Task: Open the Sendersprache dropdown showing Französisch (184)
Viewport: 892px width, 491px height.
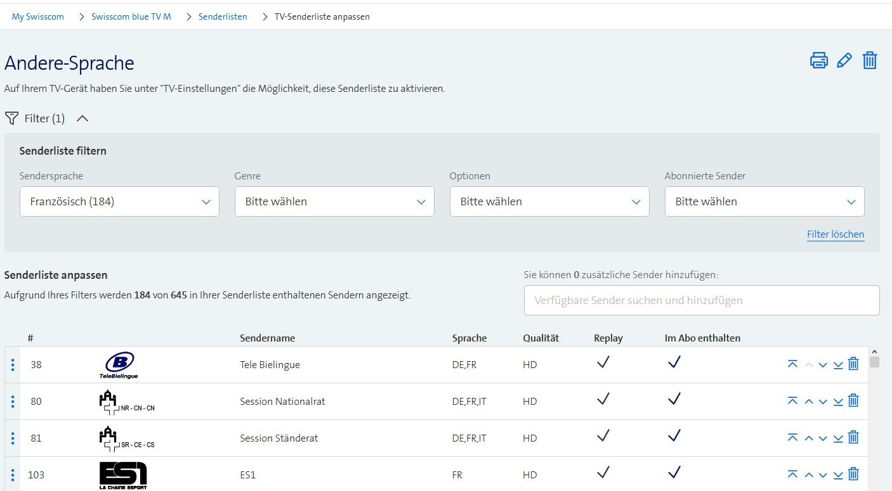Action: [x=119, y=201]
